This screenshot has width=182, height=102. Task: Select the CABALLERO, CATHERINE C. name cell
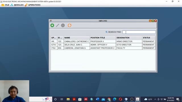tap(77, 41)
